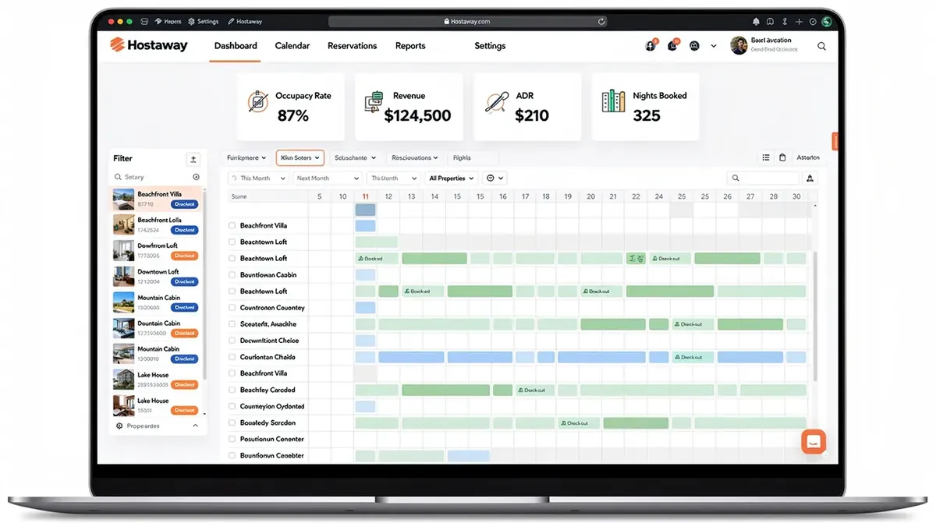Click the Settings tab in browser bar
This screenshot has width=936, height=523.
coord(202,21)
